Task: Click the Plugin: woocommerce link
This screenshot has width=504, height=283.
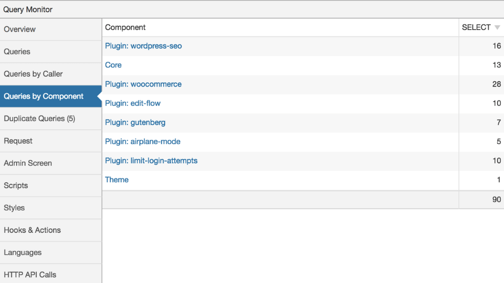Action: [x=143, y=84]
